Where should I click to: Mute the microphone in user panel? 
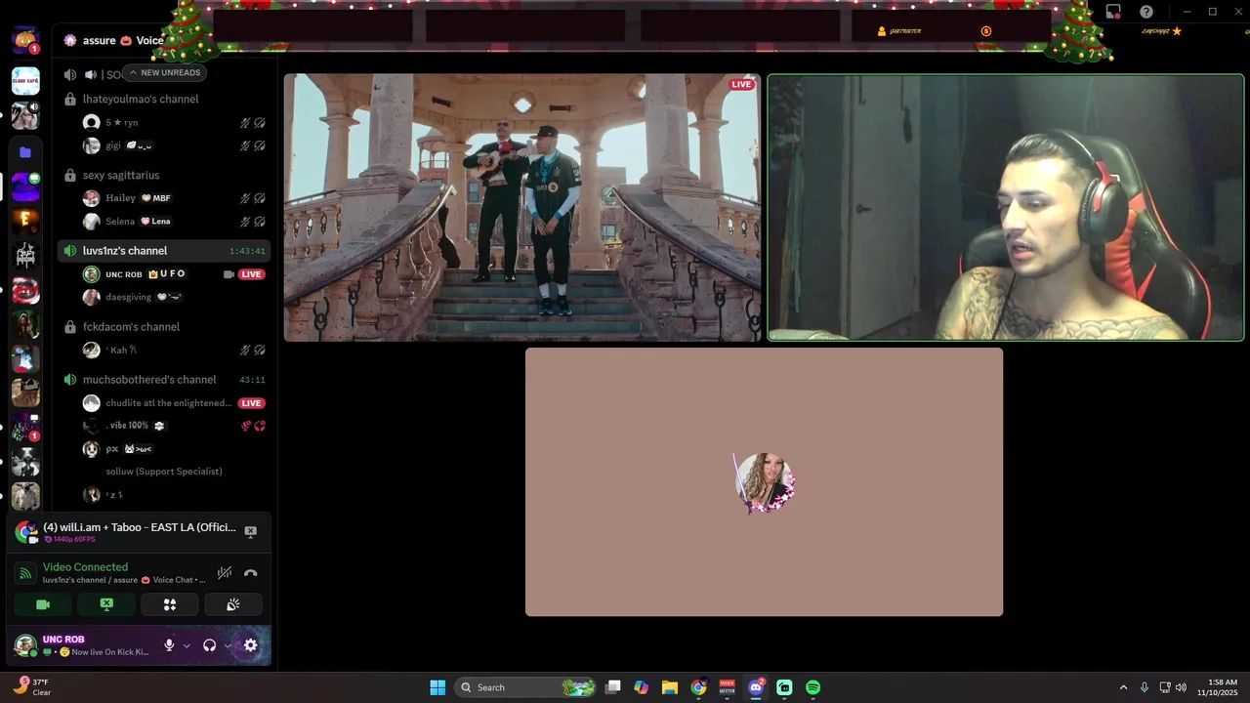(x=169, y=645)
